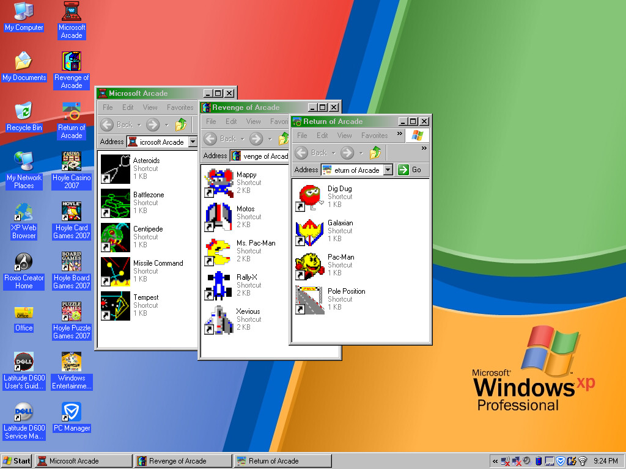Image resolution: width=626 pixels, height=469 pixels.
Task: Click the clock showing 9:24 PM
Action: [x=606, y=461]
